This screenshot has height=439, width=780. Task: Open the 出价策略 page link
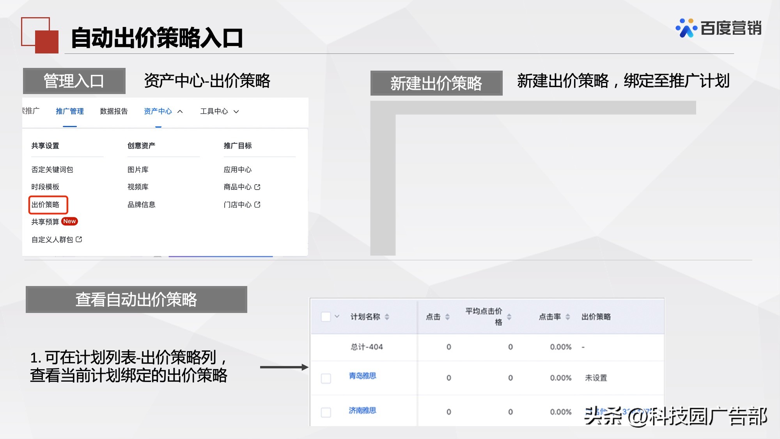(46, 204)
